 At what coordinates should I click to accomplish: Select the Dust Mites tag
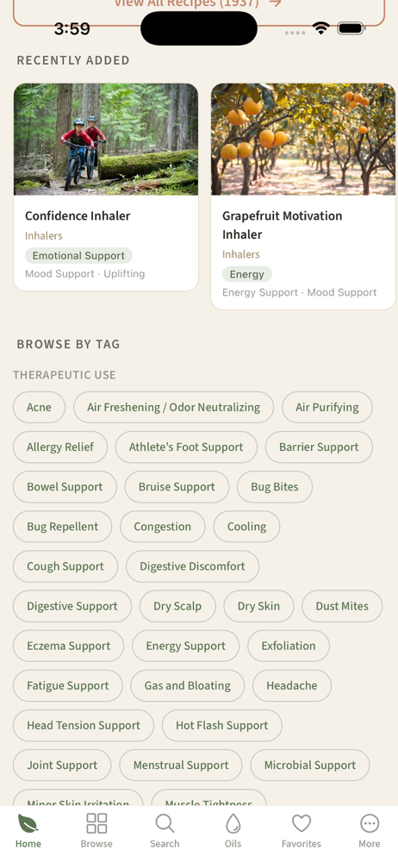342,606
